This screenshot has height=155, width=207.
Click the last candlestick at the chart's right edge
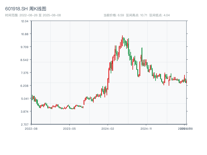[x=186, y=81]
